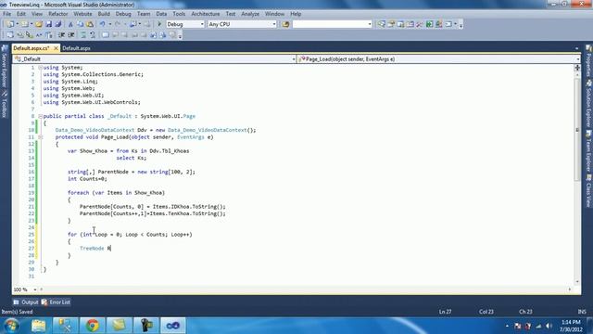The width and height of the screenshot is (593, 334).
Task: Open the Toolbox side tab
Action: pos(4,105)
